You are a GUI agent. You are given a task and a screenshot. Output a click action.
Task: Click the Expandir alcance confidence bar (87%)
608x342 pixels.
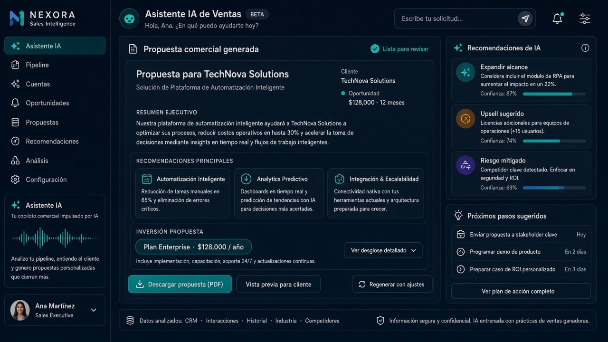(554, 94)
